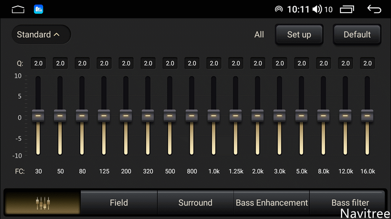391x219 pixels.
Task: Tap the wireless signal status icon
Action: pyautogui.click(x=279, y=9)
